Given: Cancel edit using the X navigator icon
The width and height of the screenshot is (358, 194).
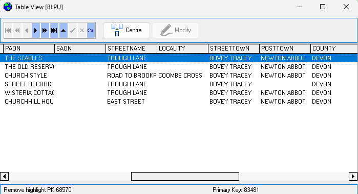Looking at the screenshot, I should [x=82, y=30].
